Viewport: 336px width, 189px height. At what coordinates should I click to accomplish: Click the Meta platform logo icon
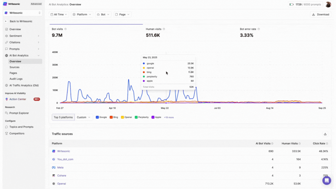[54, 167]
